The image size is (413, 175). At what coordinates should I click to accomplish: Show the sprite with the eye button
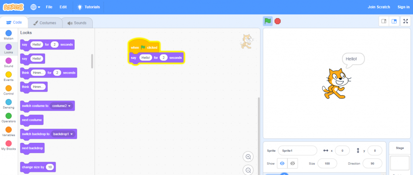(282, 163)
